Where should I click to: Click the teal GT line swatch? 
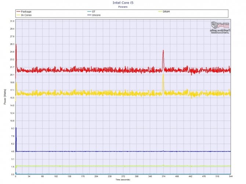pyautogui.click(x=89, y=12)
